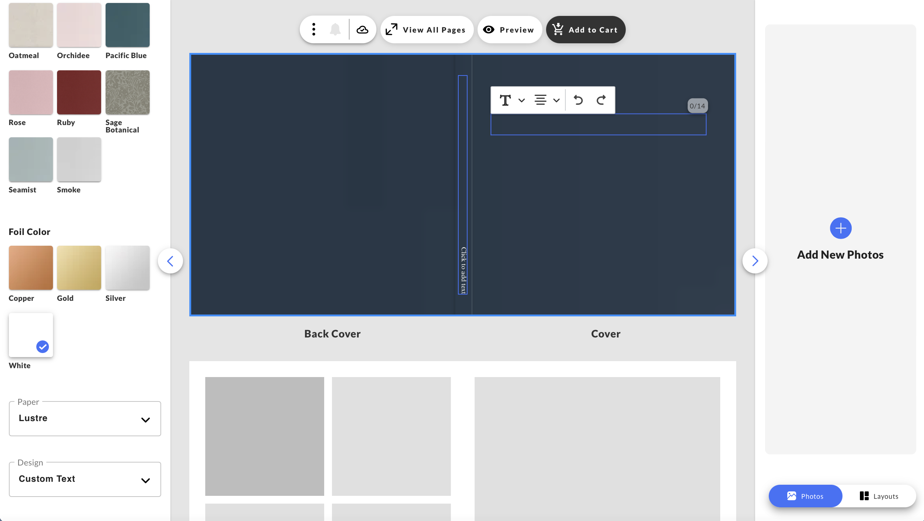Click the left page navigation arrow
Screen dimensions: 924x521
(x=171, y=260)
